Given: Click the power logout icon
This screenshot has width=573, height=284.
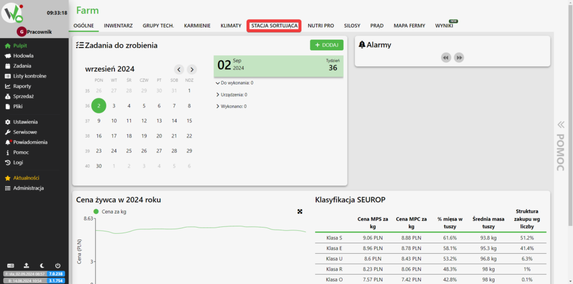Looking at the screenshot, I should coord(58,266).
